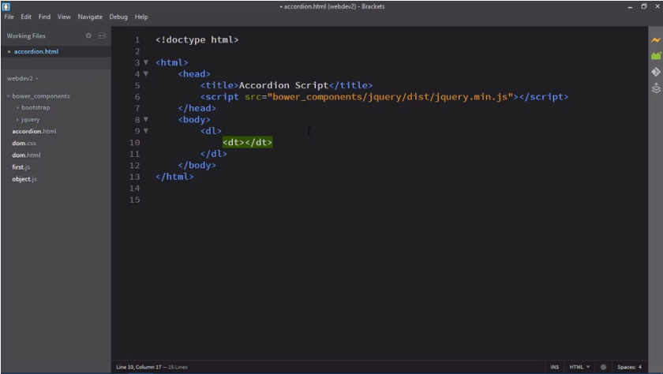This screenshot has height=374, width=663.
Task: Open the File menu
Action: 9,17
